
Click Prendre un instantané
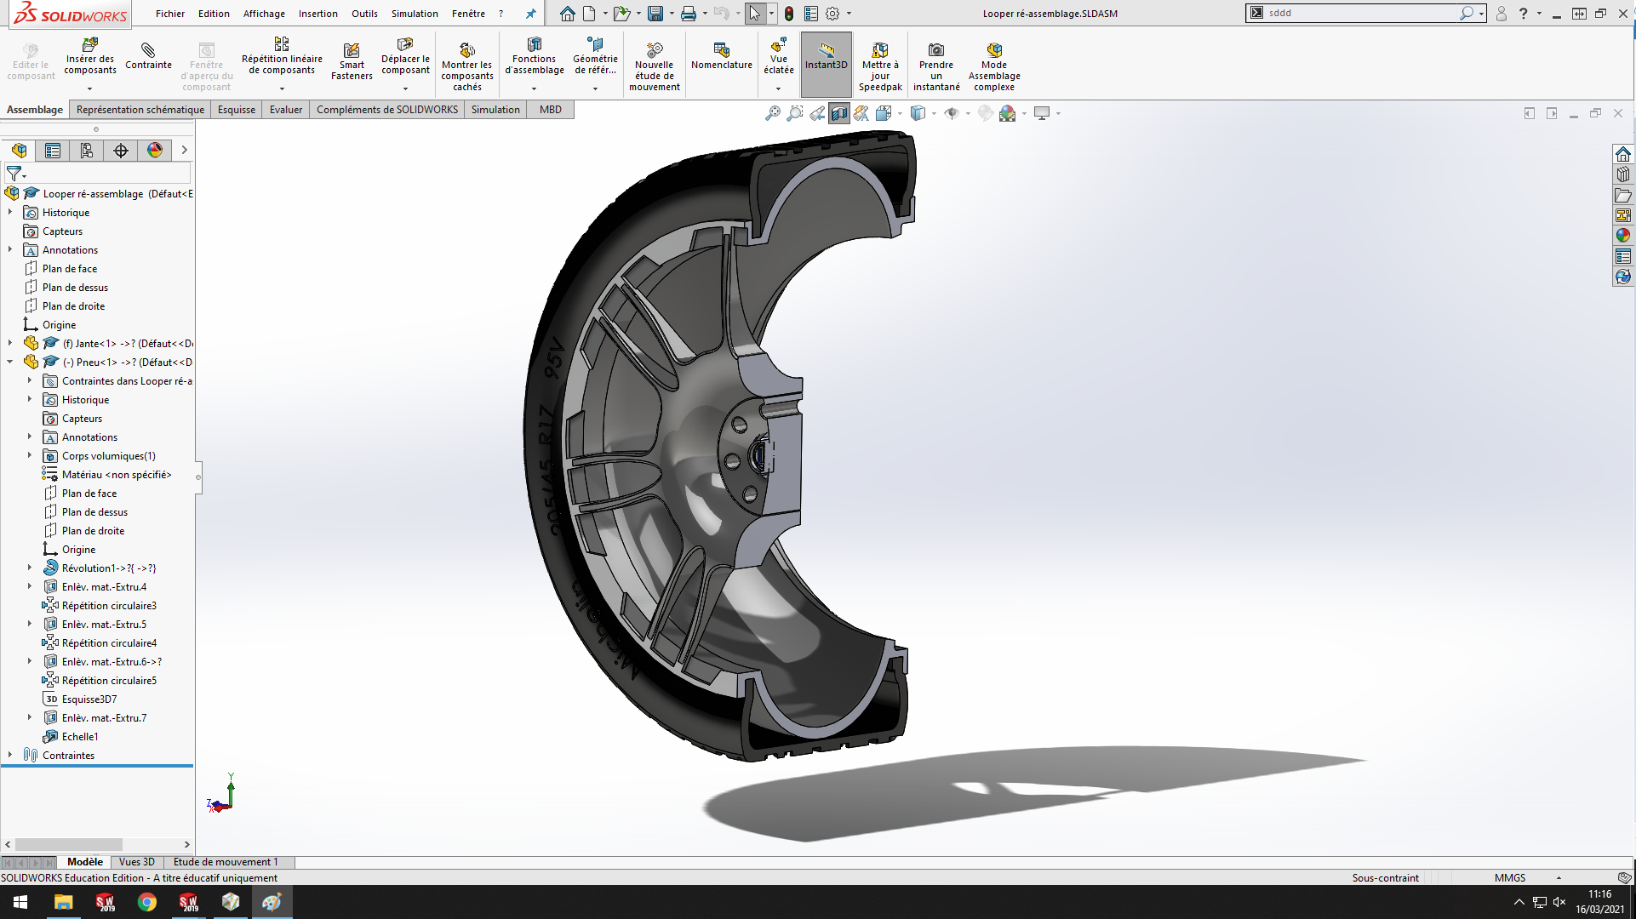(935, 64)
